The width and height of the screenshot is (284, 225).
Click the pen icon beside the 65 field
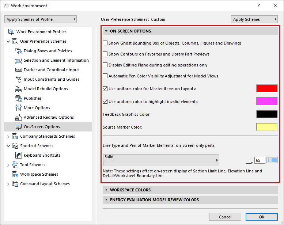(x=250, y=161)
